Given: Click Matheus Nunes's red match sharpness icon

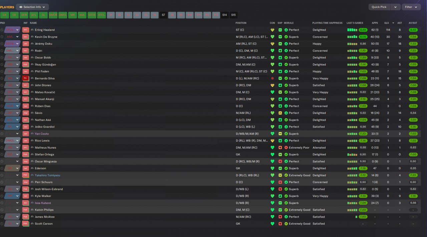Looking at the screenshot, I should pos(280,148).
